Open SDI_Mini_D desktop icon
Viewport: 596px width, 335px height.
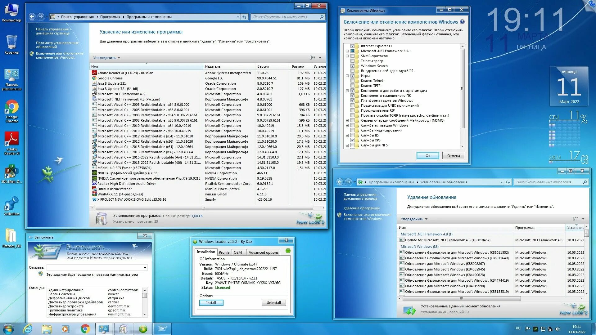coord(11,174)
